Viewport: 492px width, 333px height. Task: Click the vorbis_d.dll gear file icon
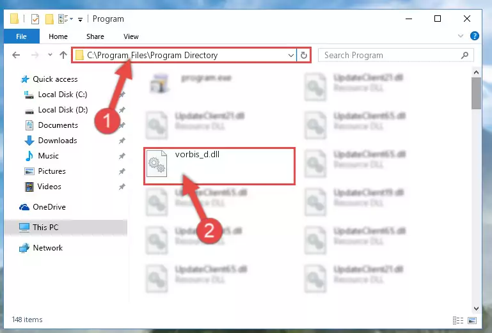coord(157,164)
